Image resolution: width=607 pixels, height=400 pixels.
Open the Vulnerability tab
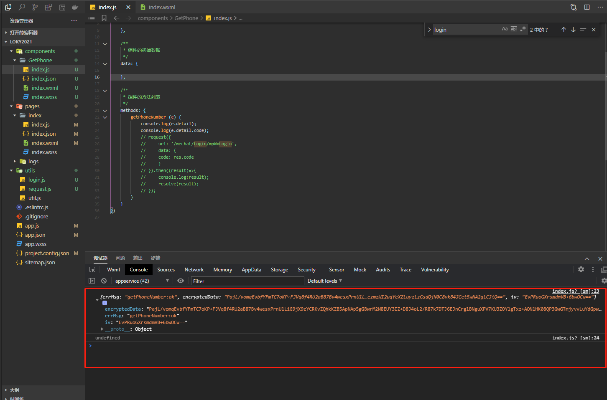point(435,270)
